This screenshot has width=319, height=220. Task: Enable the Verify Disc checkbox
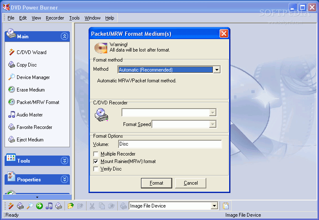tap(96, 169)
